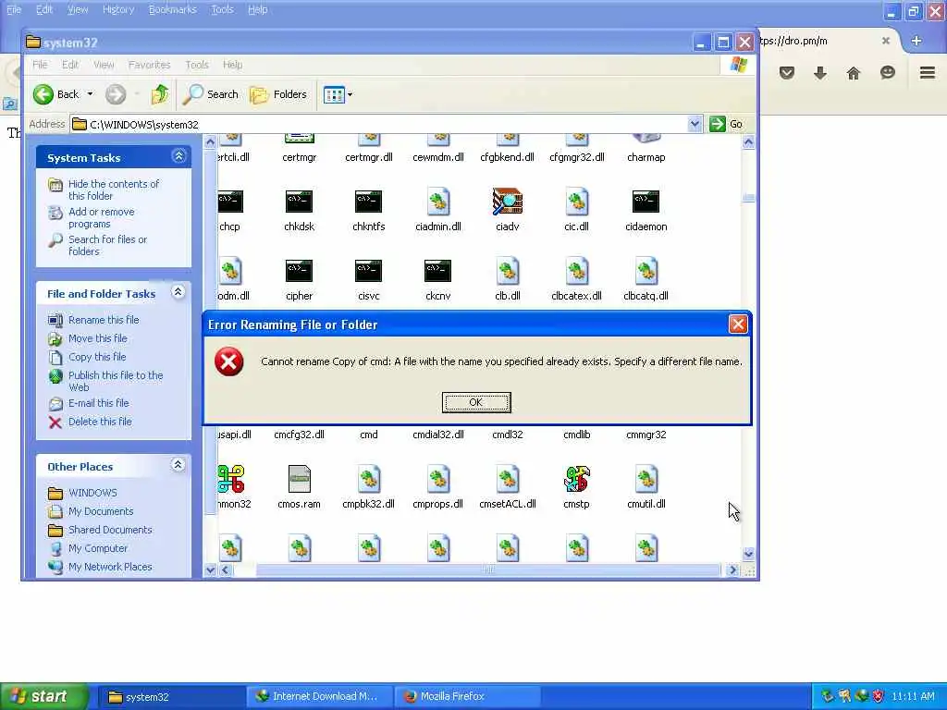Select the cic.dll file icon
This screenshot has width=947, height=710.
pyautogui.click(x=577, y=202)
